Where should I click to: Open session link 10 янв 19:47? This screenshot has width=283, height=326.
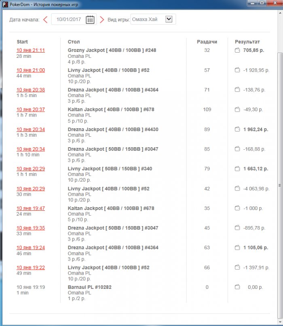coord(31,209)
